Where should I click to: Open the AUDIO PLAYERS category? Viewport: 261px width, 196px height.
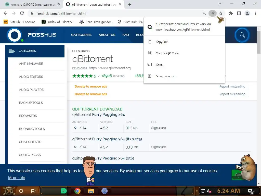(x=31, y=90)
